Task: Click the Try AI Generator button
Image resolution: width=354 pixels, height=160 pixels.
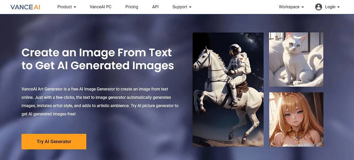Action: click(x=54, y=141)
